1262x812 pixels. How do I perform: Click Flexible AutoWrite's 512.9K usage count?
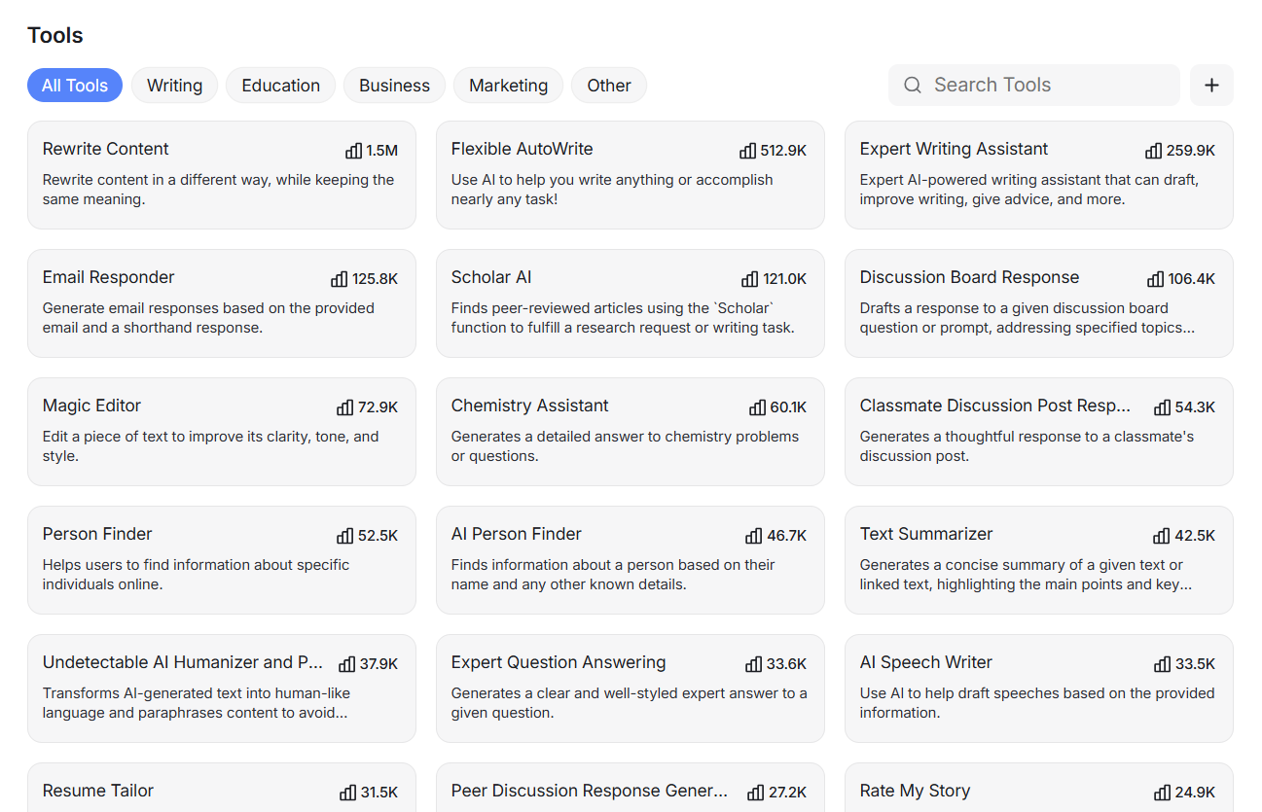[783, 151]
